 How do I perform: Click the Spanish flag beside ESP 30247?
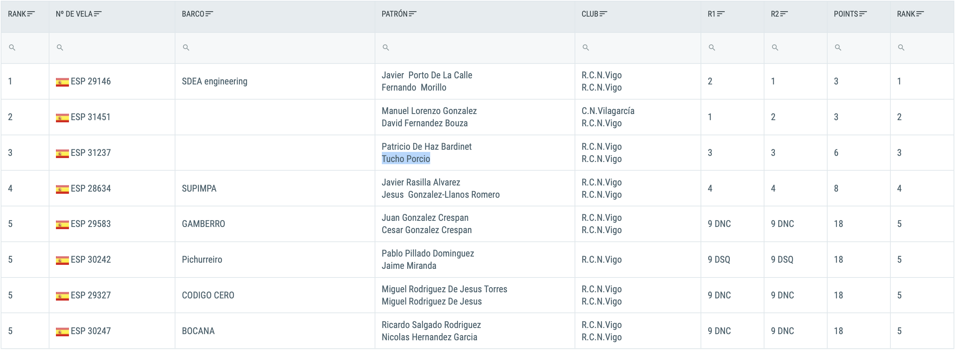point(62,332)
